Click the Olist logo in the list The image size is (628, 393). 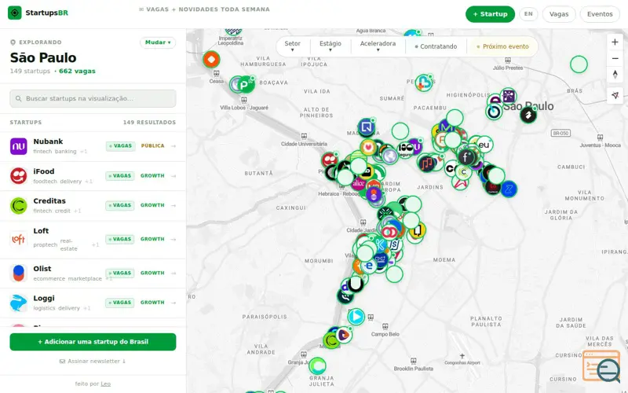coord(18,273)
